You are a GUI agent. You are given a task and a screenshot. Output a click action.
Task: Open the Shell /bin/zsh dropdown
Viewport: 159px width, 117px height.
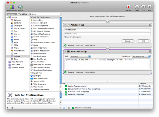tap(81, 56)
